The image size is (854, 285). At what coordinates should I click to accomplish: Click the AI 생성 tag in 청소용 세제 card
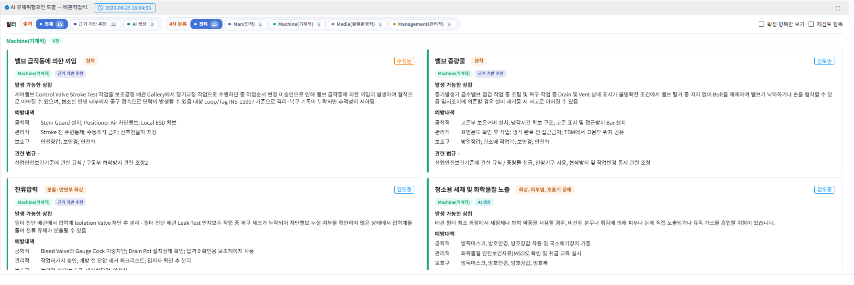[x=484, y=202]
